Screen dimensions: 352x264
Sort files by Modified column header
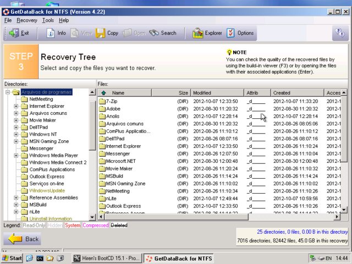(x=217, y=93)
